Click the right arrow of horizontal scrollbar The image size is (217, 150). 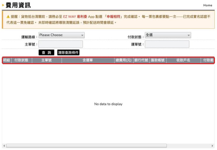[x=213, y=146]
